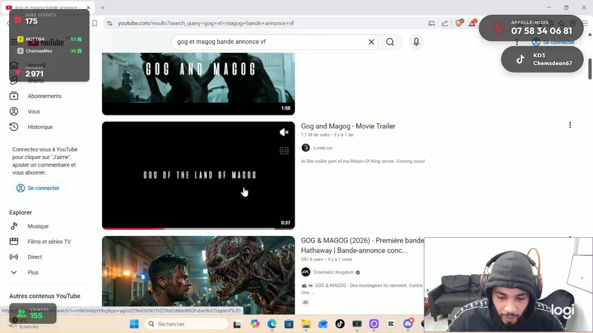Open the three-dot menu for the Movie Trailer video
The image size is (593, 333).
(570, 125)
